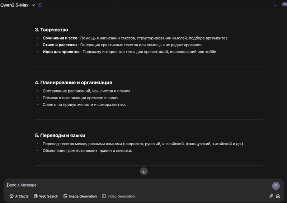Attach a file with the paperclip icon
The width and height of the screenshot is (287, 203).
(271, 196)
